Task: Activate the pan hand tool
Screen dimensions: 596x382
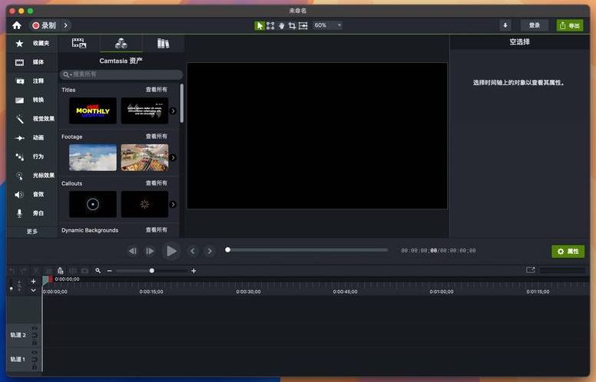Action: 281,25
